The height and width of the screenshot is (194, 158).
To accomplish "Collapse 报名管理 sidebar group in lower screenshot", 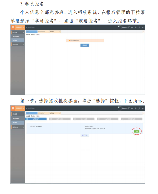I will (18, 114).
